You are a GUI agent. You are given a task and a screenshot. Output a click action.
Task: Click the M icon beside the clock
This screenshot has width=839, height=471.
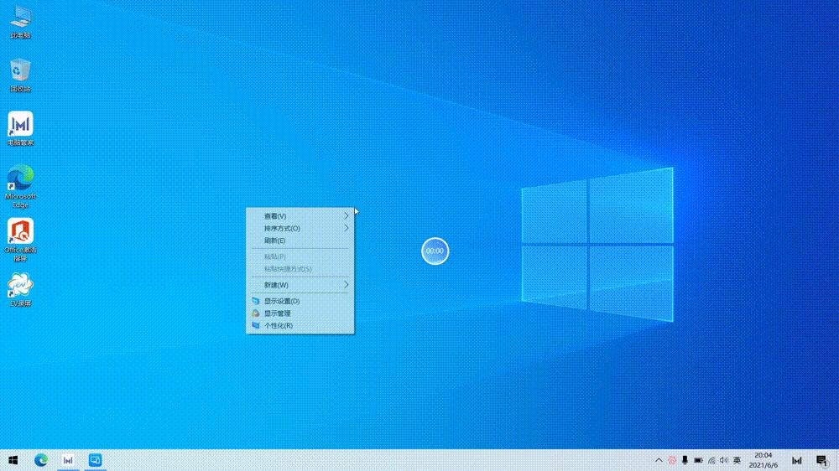coord(797,460)
